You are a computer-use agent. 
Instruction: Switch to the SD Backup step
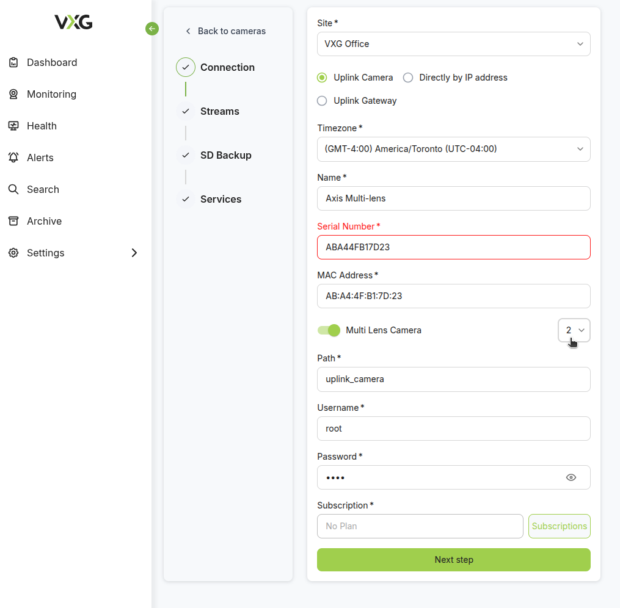pos(225,155)
